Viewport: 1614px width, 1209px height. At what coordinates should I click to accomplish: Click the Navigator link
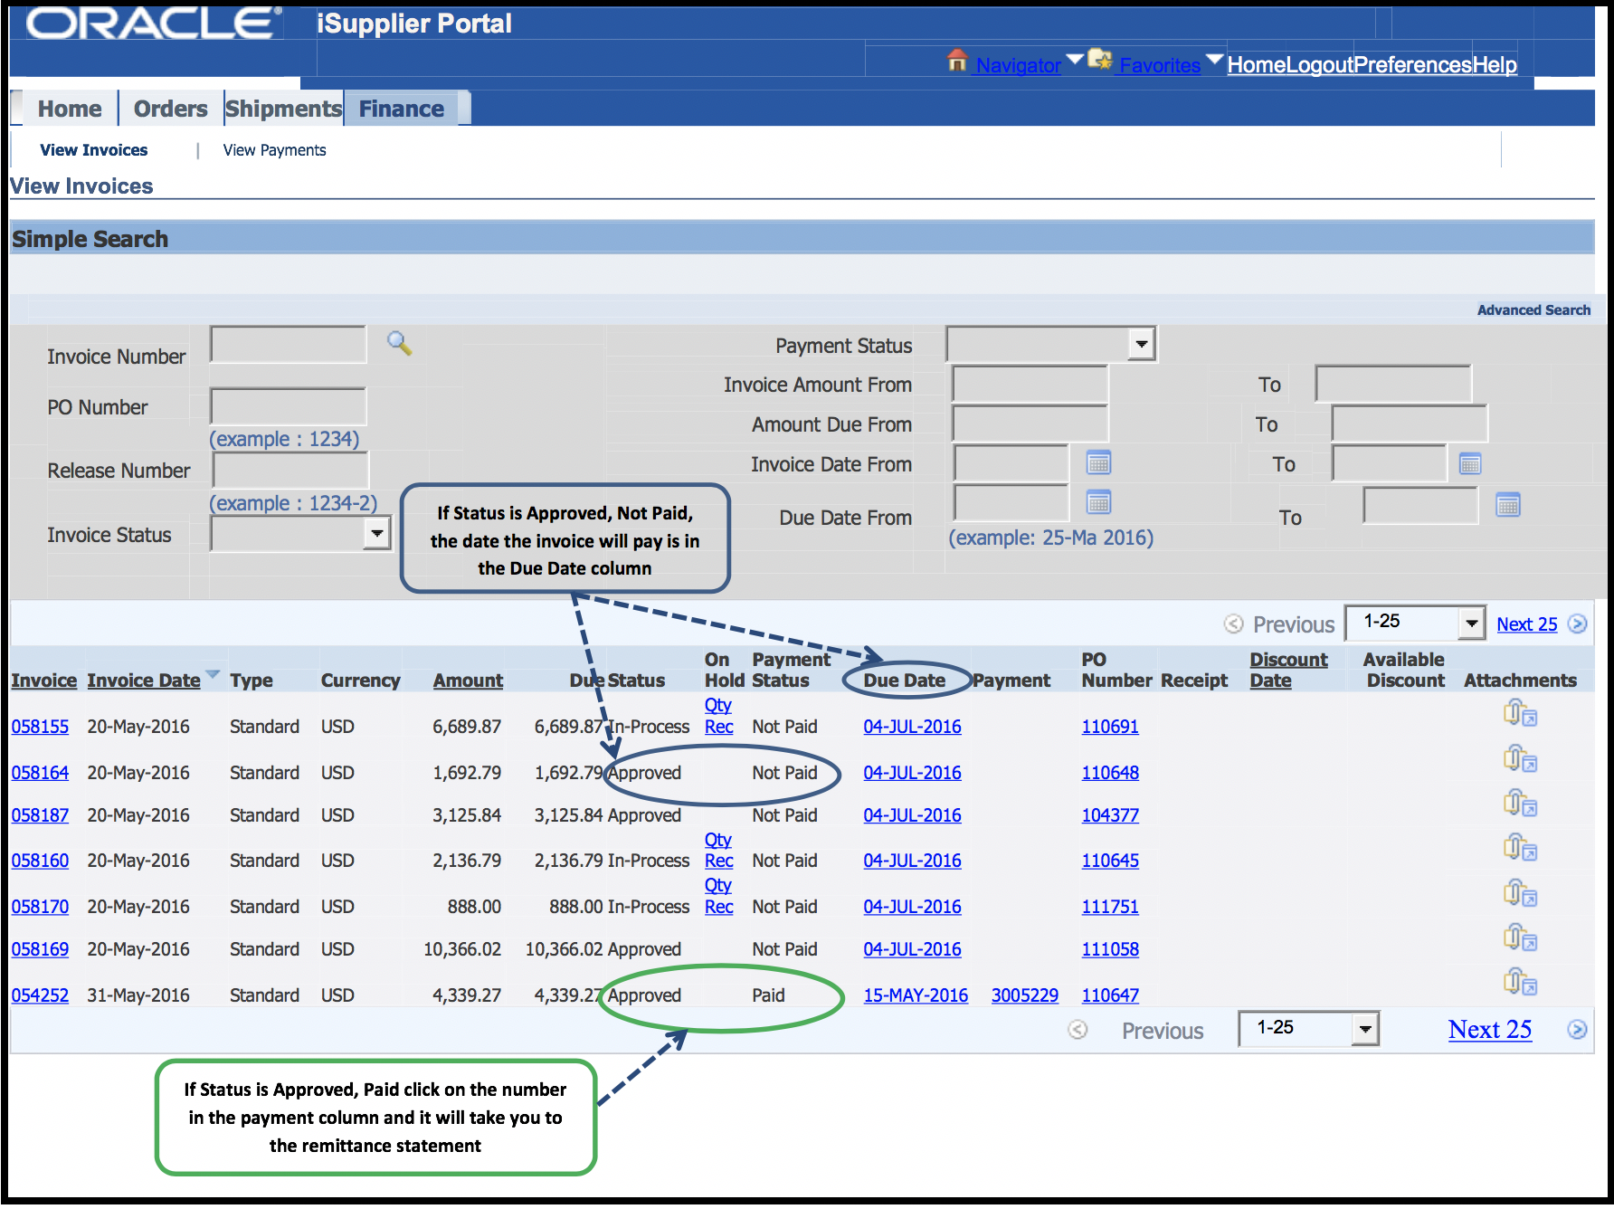[x=1018, y=65]
